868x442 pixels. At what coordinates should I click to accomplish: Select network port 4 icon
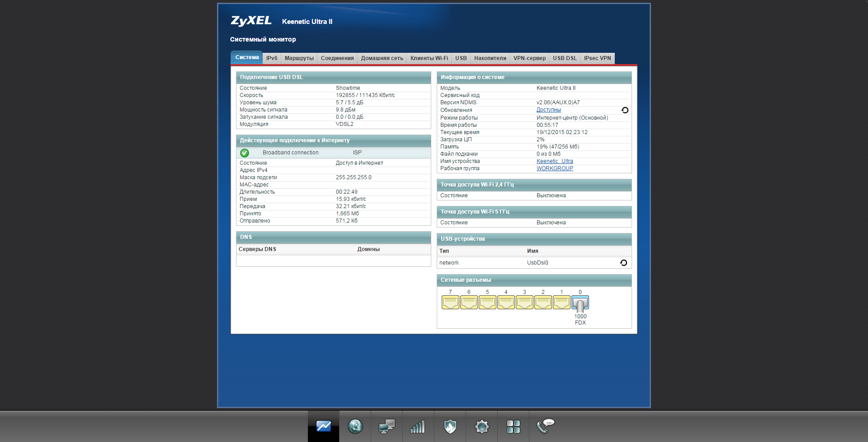point(506,302)
